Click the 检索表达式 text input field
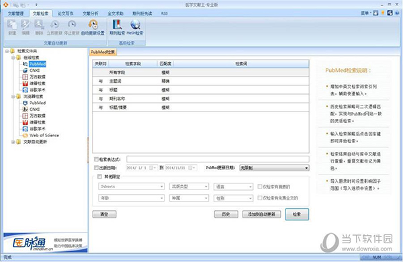The width and height of the screenshot is (403, 262). point(218,159)
